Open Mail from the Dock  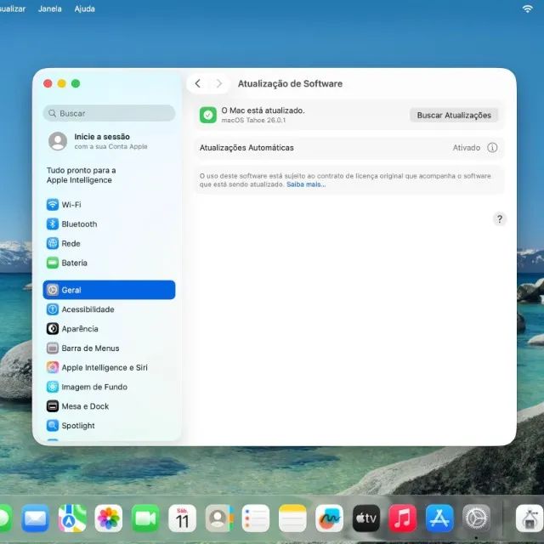click(35, 518)
